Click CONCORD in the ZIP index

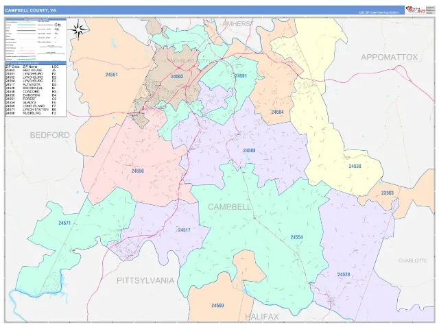pos(31,92)
